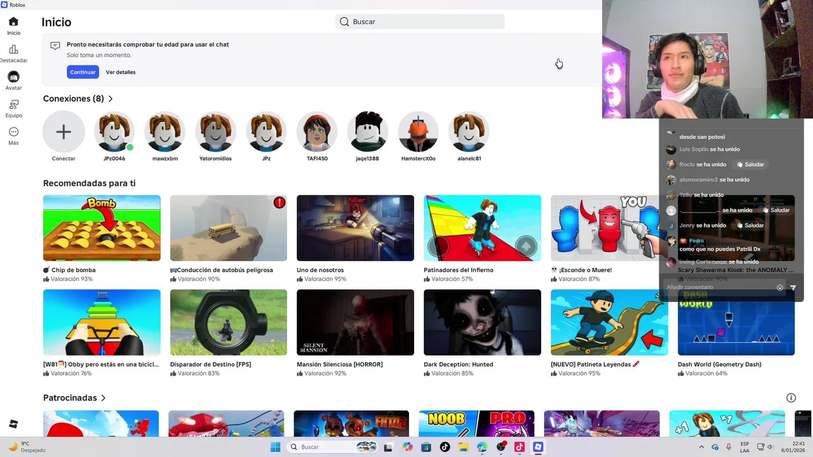Open the emoji picker in comment box
Viewport: 813px width, 457px height.
[780, 288]
